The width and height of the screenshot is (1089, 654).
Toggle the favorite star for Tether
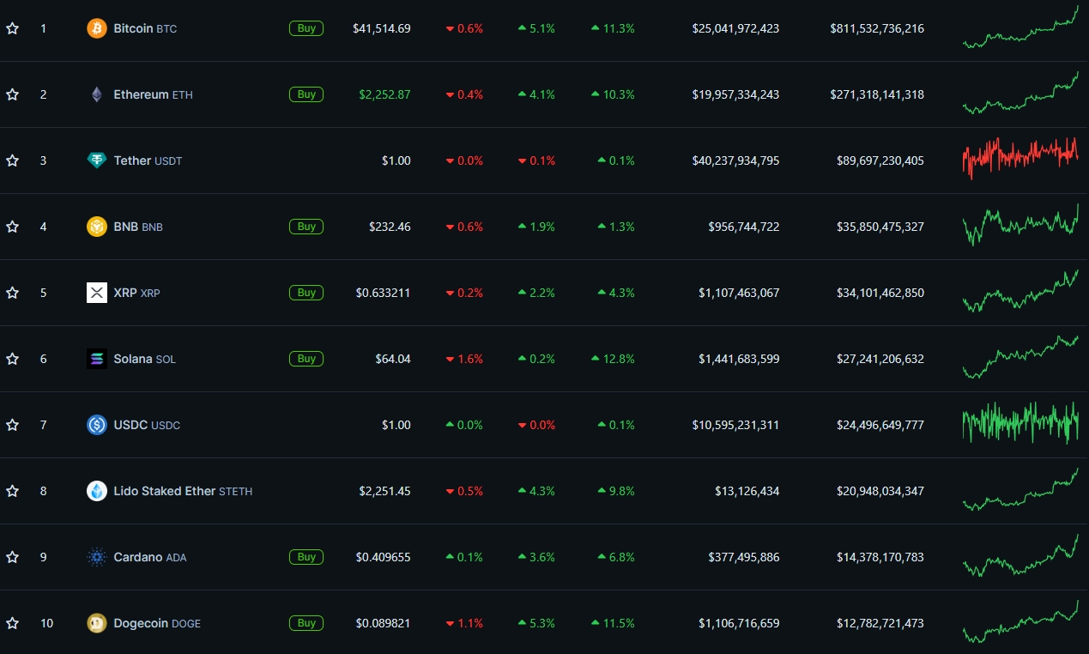tap(12, 160)
